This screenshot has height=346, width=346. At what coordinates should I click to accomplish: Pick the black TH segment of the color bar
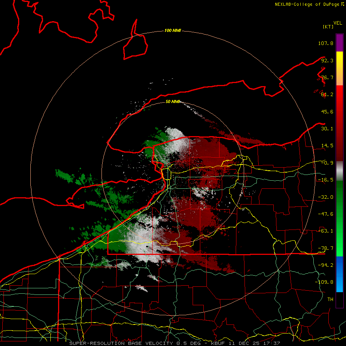pyautogui.click(x=339, y=300)
